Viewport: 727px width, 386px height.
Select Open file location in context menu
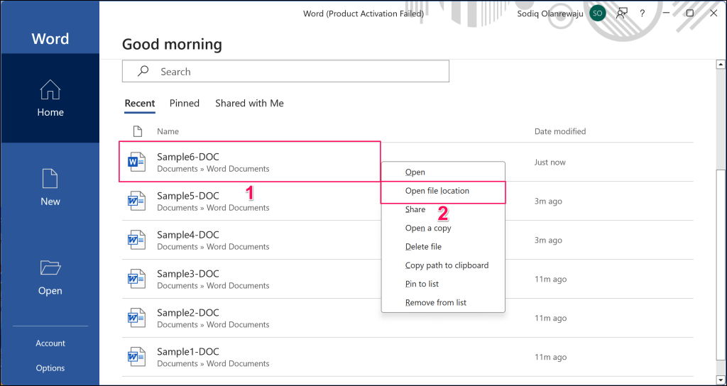pyautogui.click(x=437, y=191)
